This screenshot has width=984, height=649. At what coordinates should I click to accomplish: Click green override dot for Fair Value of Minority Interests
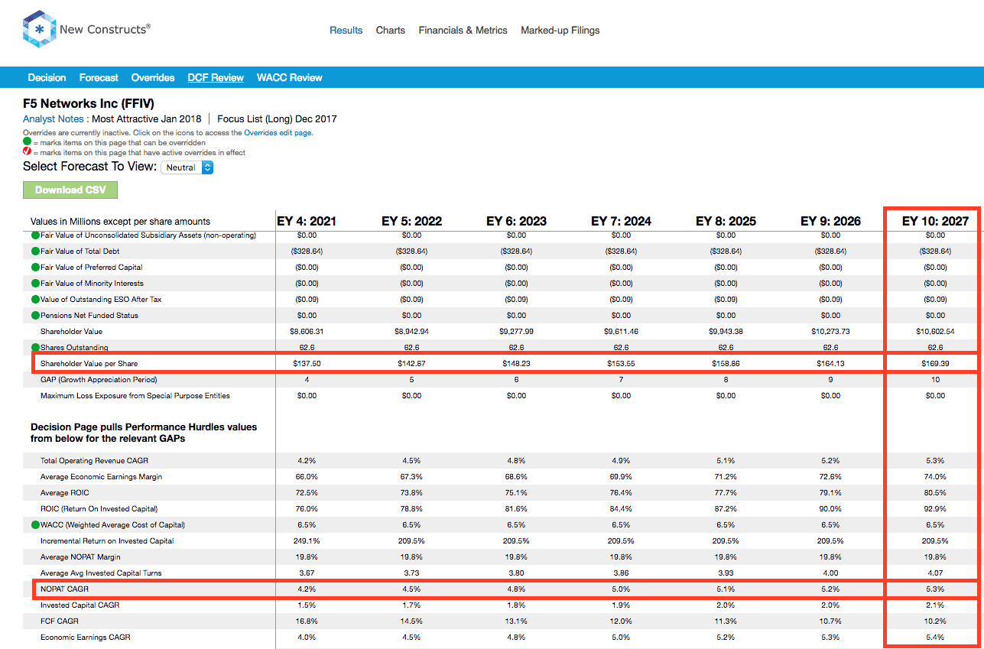(35, 283)
